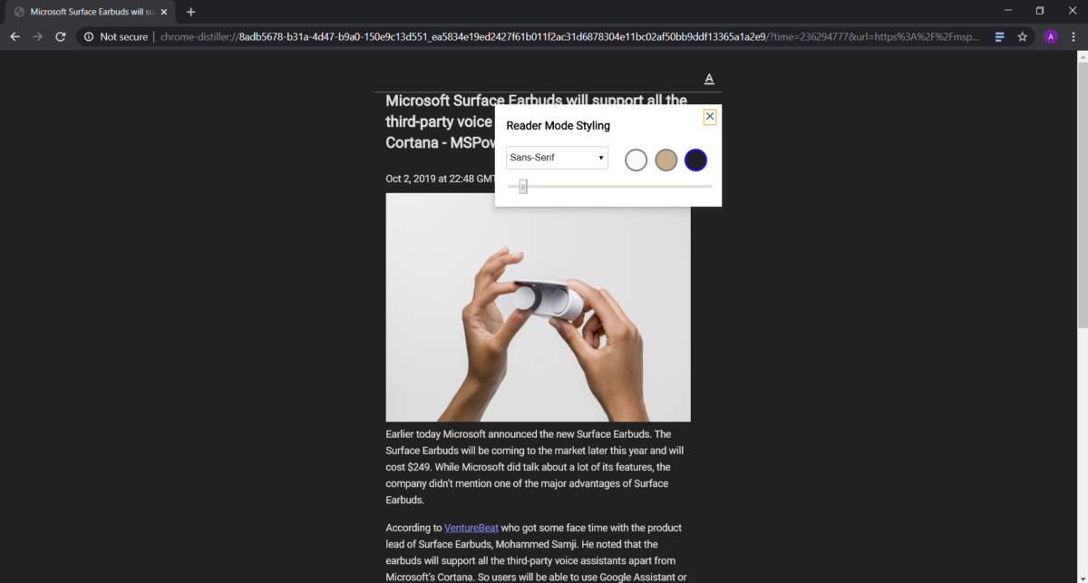This screenshot has width=1088, height=583.
Task: Select the dark theme color circle
Action: tap(695, 160)
